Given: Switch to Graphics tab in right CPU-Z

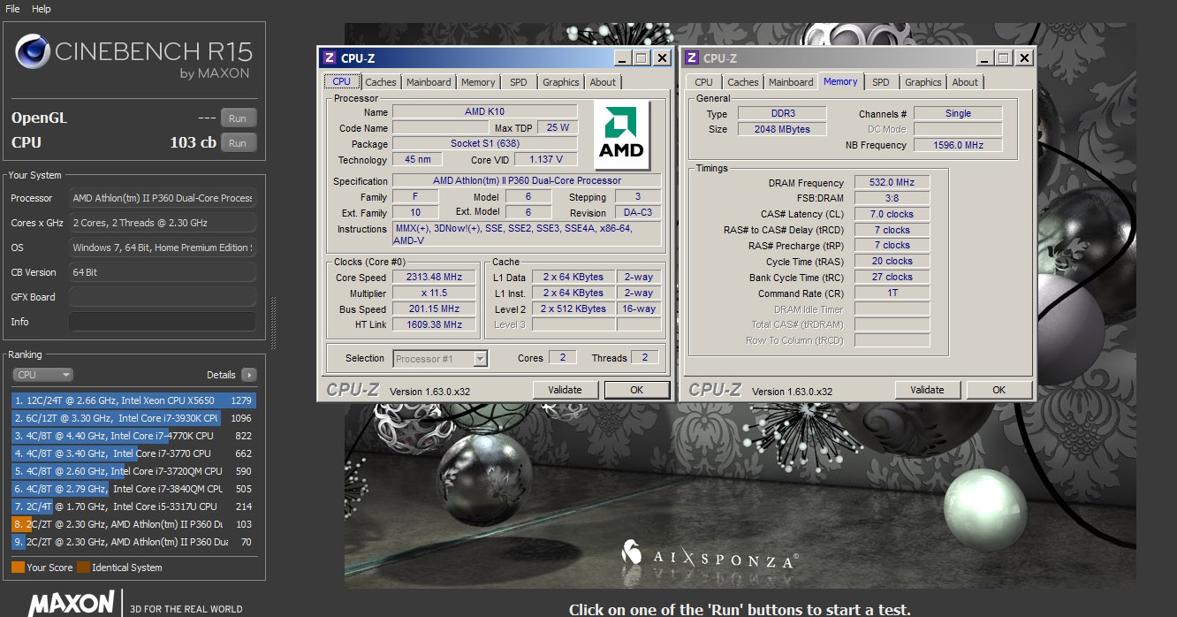Looking at the screenshot, I should [x=923, y=82].
